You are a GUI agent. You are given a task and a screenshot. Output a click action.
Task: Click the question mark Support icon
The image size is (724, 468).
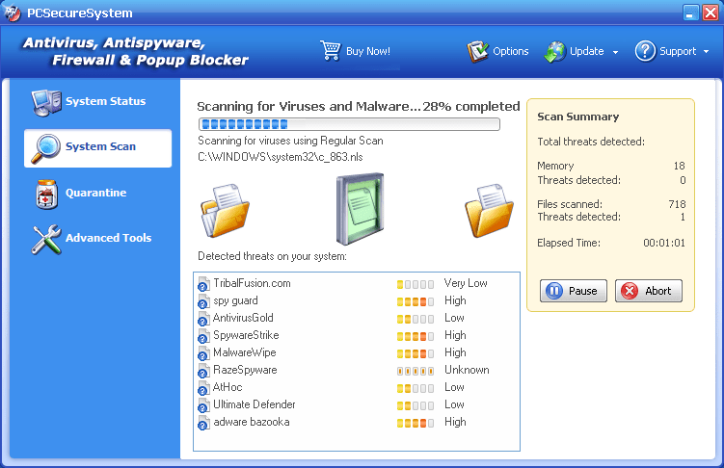tap(645, 51)
